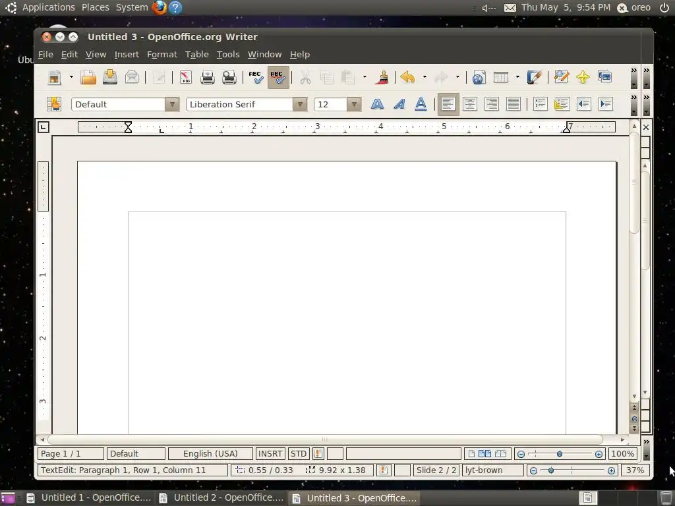The height and width of the screenshot is (506, 675).
Task: Select single page view layout
Action: click(x=472, y=453)
